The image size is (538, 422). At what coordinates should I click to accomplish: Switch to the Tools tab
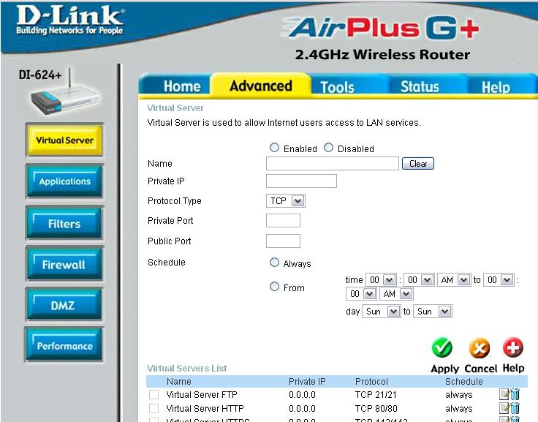tap(337, 87)
